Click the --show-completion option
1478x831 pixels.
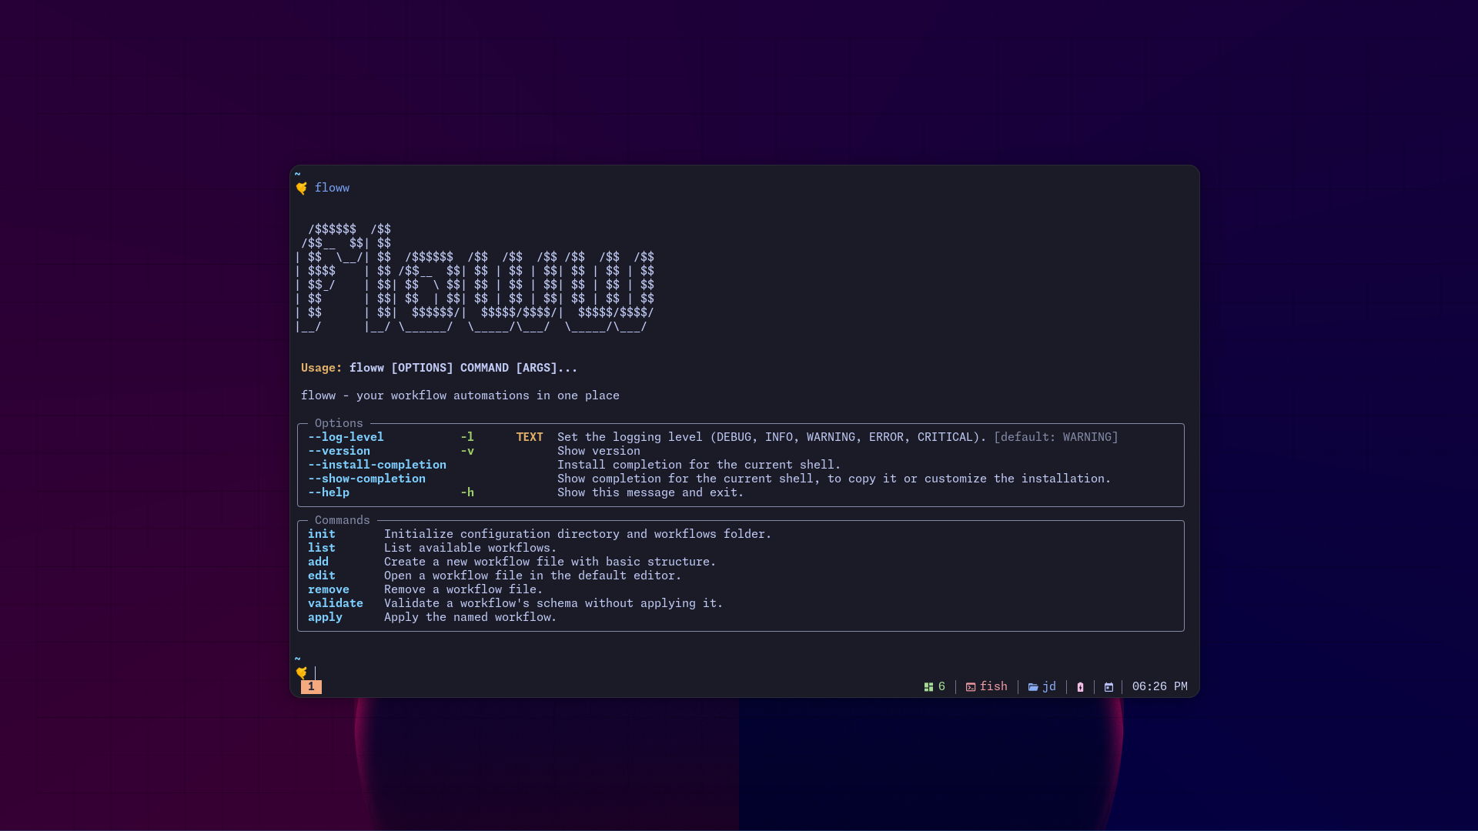366,479
